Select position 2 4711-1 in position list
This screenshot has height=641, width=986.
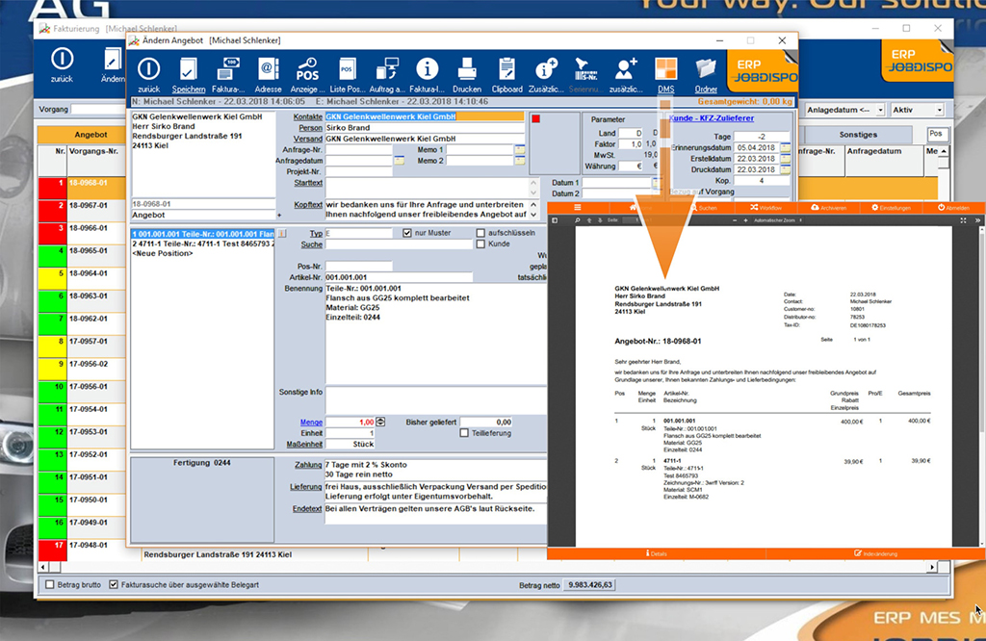tap(202, 244)
